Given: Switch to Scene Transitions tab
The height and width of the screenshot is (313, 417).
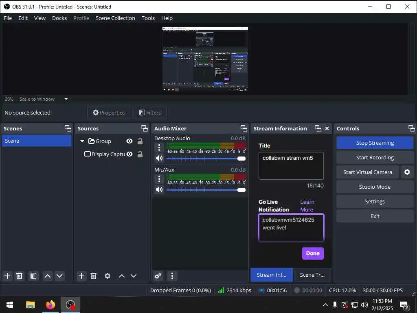Looking at the screenshot, I should click(x=312, y=275).
